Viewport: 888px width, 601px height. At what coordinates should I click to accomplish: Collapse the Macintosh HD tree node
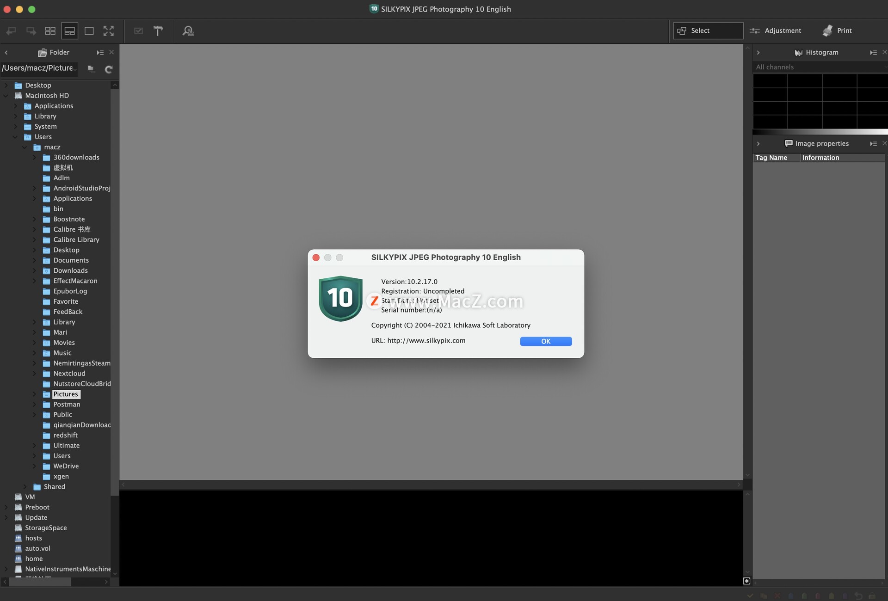click(6, 96)
